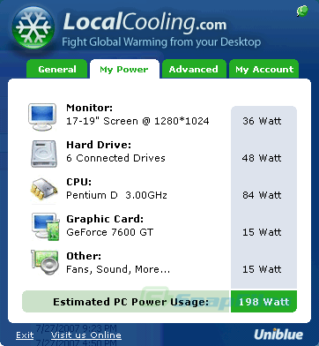Click the Other: heading
The image size is (319, 346).
click(x=84, y=256)
